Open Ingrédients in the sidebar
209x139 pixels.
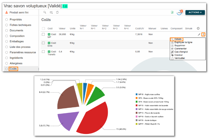coord(16,58)
